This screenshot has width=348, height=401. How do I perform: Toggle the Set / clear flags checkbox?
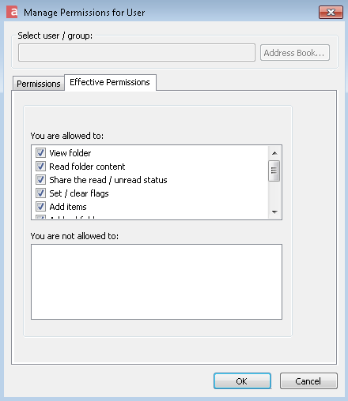pos(40,193)
